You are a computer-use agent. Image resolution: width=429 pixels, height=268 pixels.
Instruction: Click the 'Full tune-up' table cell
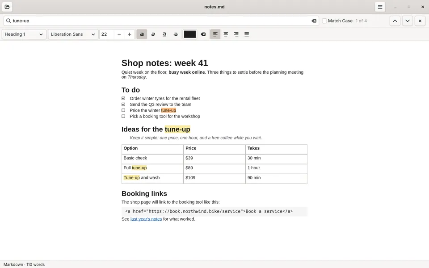(152, 169)
